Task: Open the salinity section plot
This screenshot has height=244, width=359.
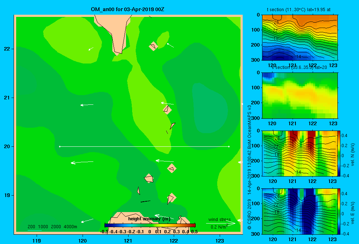Action: click(300, 95)
